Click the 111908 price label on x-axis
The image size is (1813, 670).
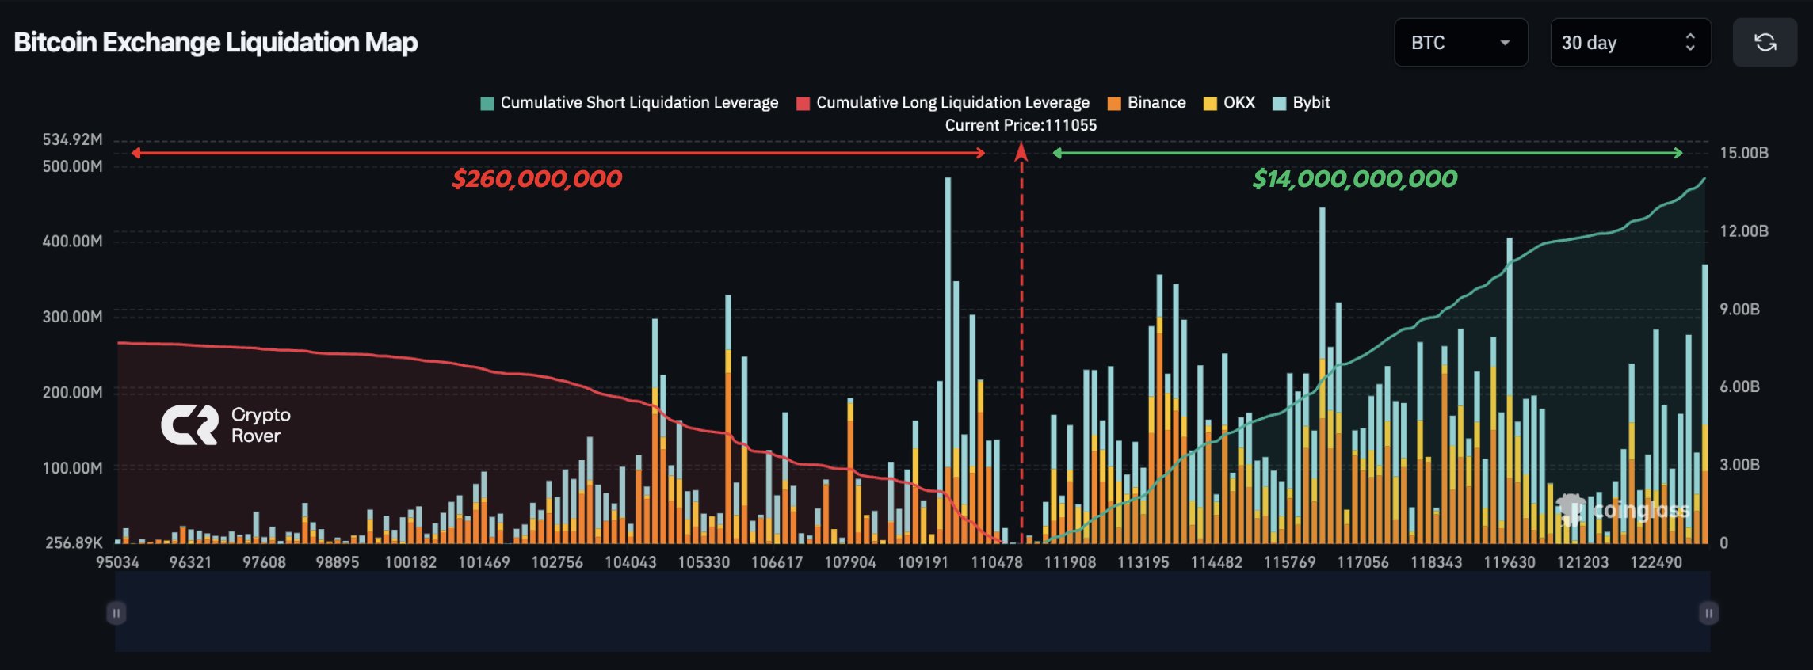(x=1070, y=562)
